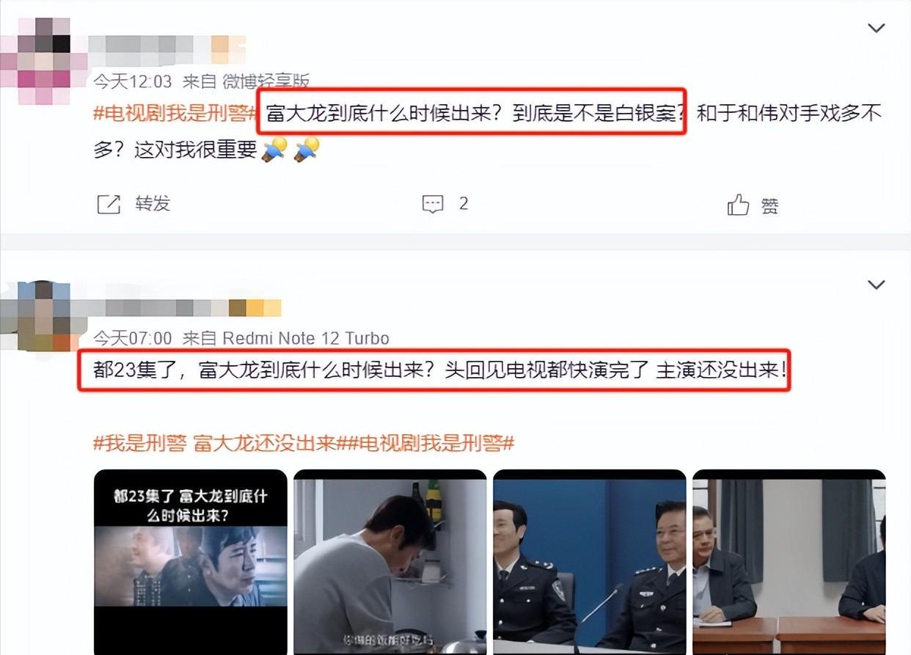This screenshot has height=655, width=911.
Task: Click 微博轻享版 source link
Action: [x=266, y=81]
